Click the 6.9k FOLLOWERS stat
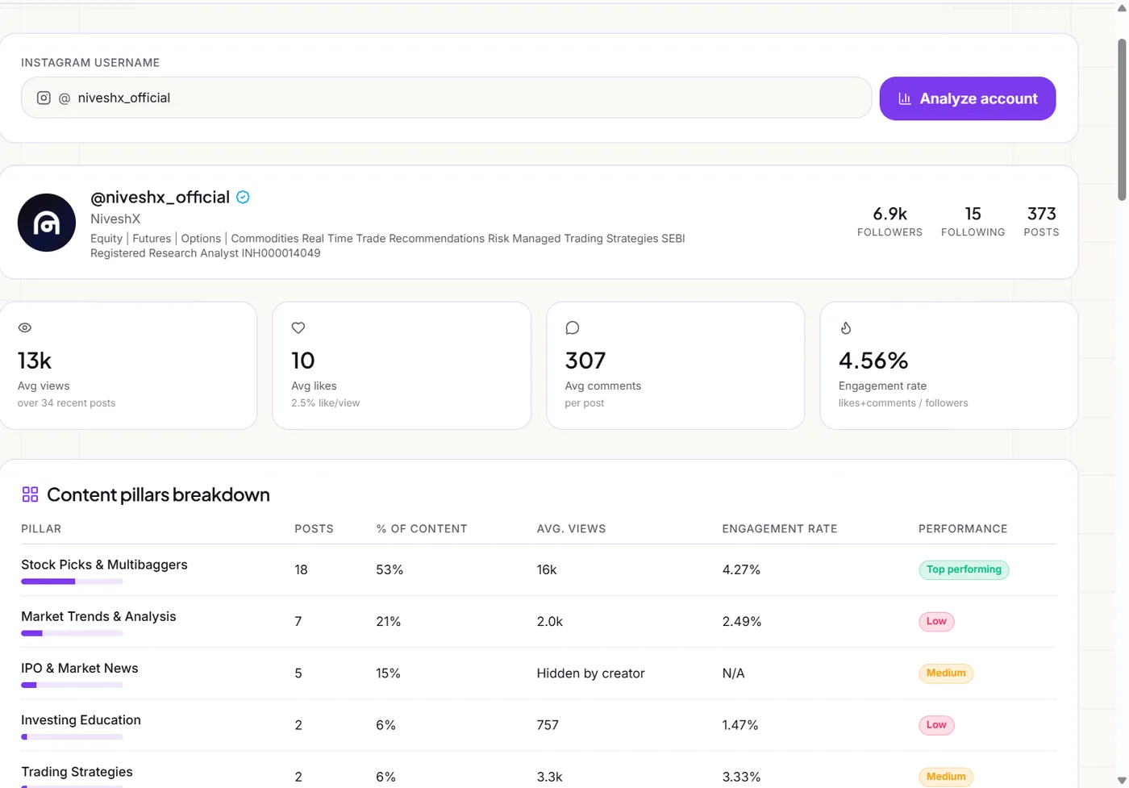 pyautogui.click(x=889, y=222)
